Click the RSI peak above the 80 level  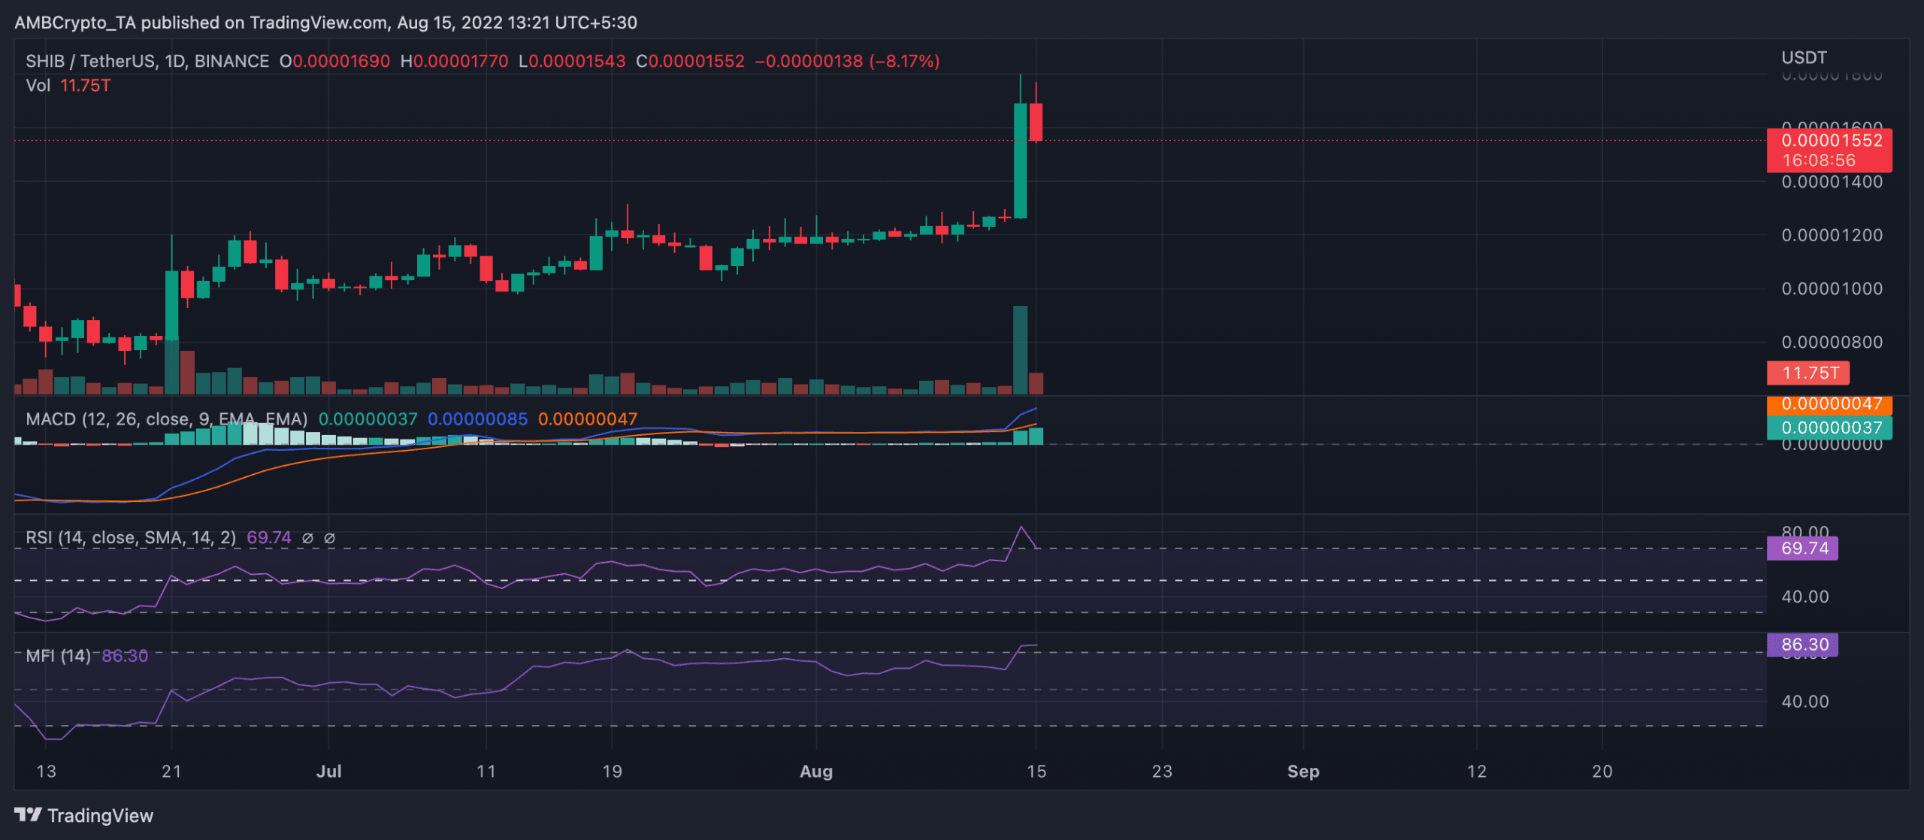(1021, 527)
